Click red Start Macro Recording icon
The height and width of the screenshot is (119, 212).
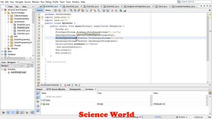[x=112, y=10]
